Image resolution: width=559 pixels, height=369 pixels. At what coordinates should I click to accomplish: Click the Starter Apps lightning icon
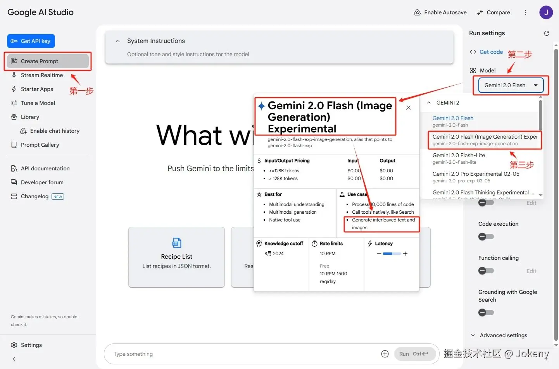(x=14, y=89)
